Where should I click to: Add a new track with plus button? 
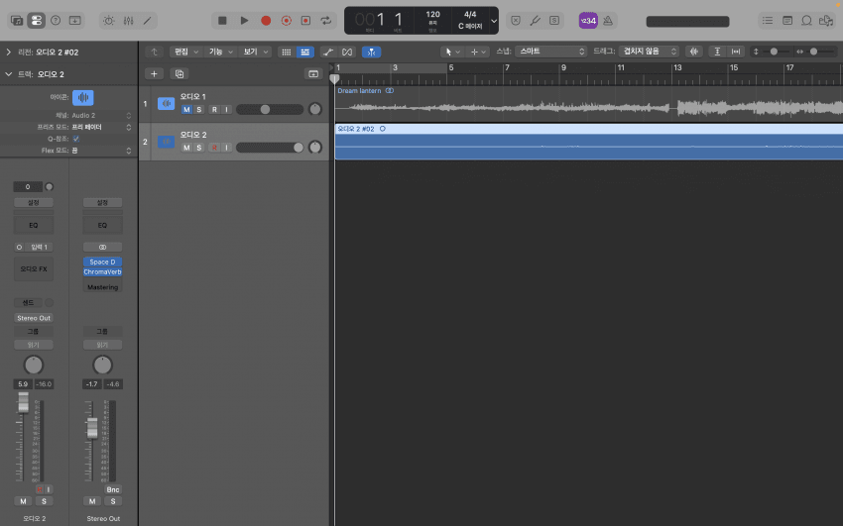[154, 73]
